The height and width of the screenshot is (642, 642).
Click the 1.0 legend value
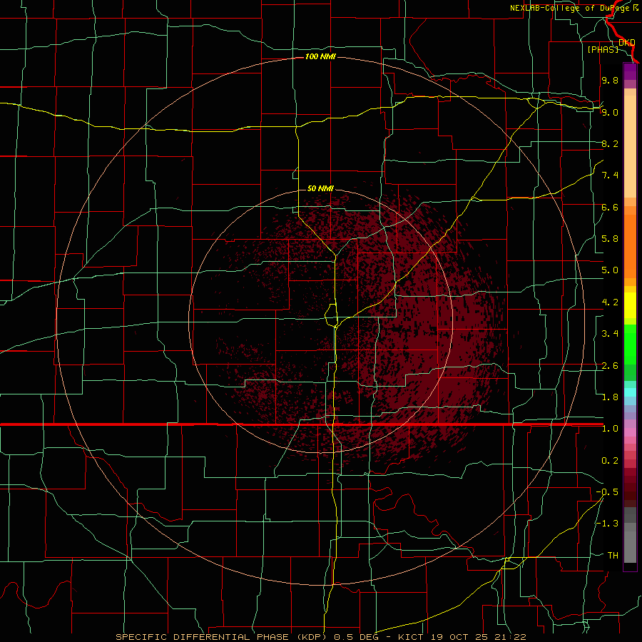pos(610,429)
